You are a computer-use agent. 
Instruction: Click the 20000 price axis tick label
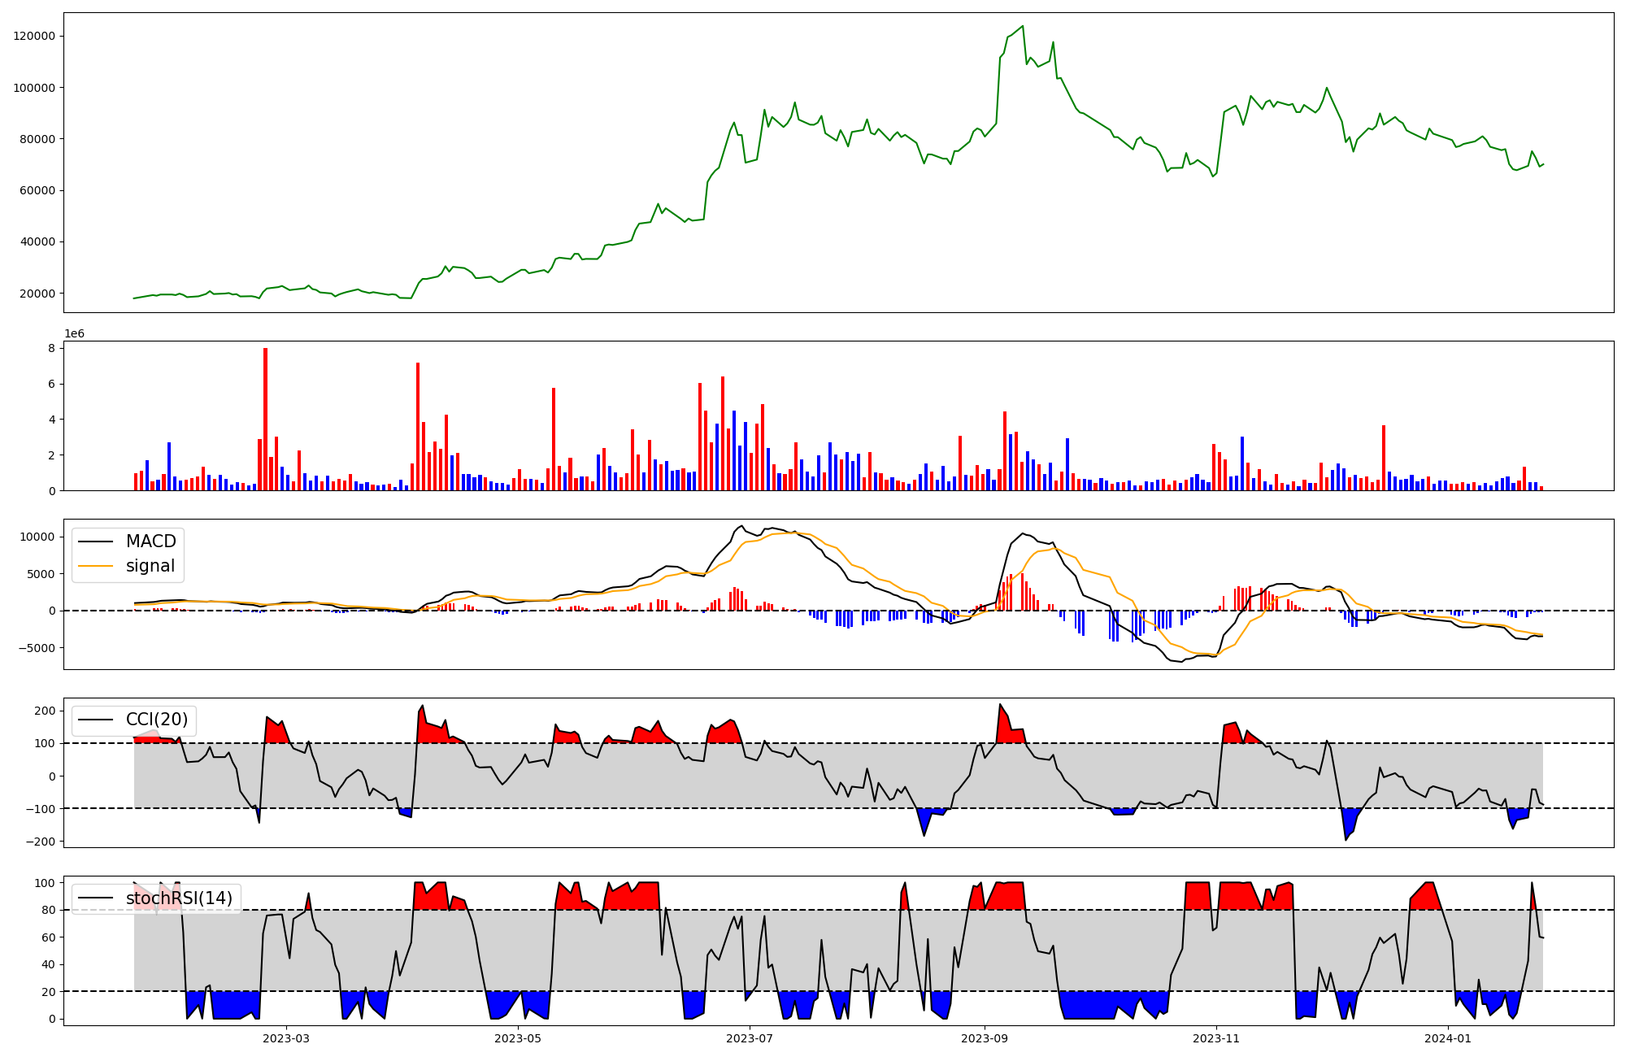tap(37, 294)
